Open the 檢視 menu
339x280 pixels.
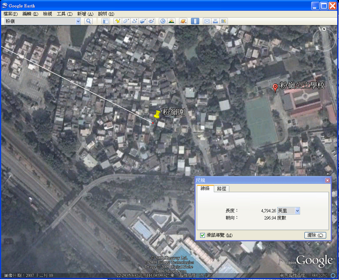click(x=47, y=14)
